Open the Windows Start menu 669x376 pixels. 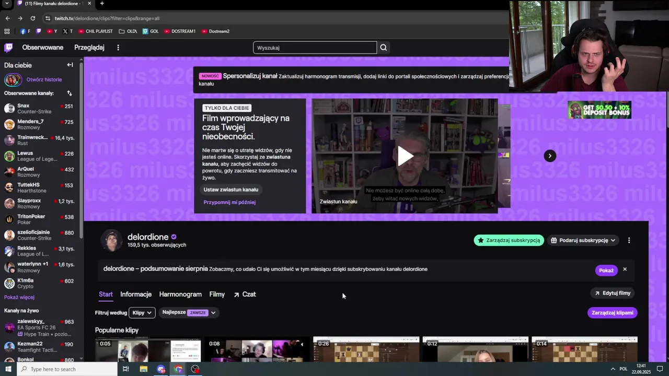point(8,369)
